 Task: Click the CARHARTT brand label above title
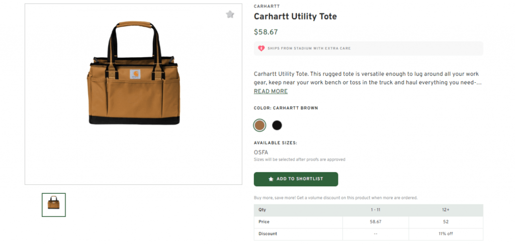point(267,6)
